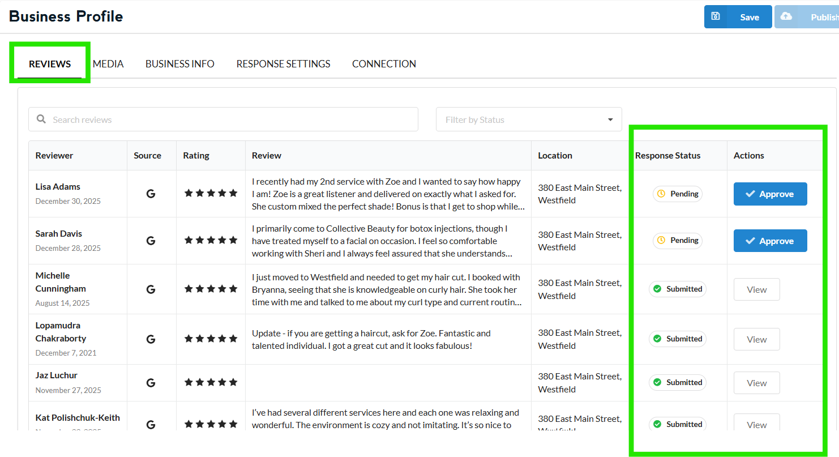Click Submitted checkmark badge for Michelle Cunningham
Screen dimensions: 839x457
click(677, 289)
